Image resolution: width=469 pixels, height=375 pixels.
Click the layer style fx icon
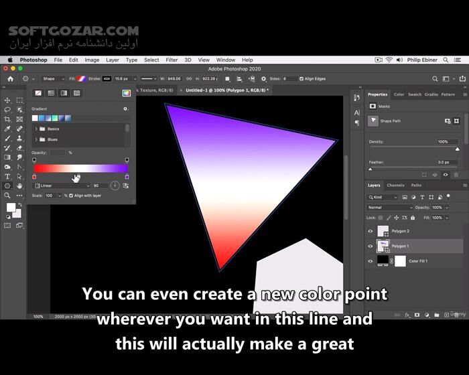click(x=407, y=315)
